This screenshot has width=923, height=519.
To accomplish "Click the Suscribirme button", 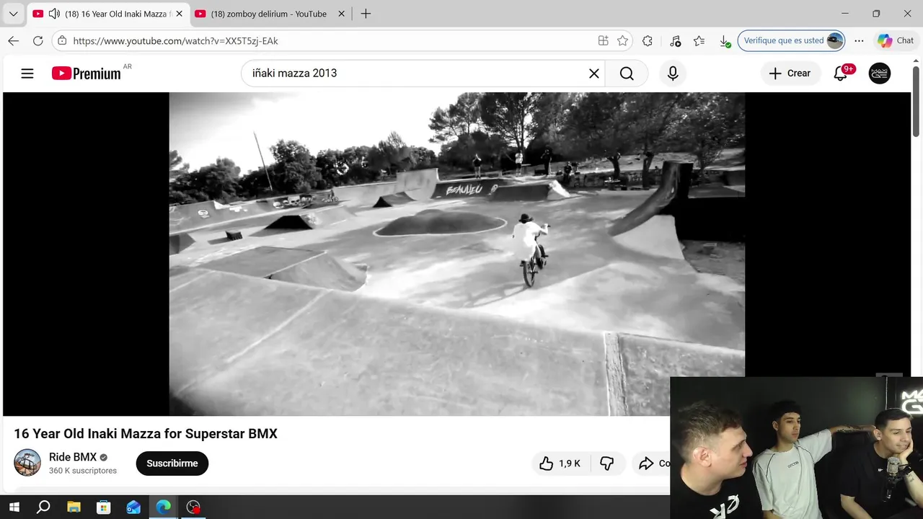I will [172, 463].
